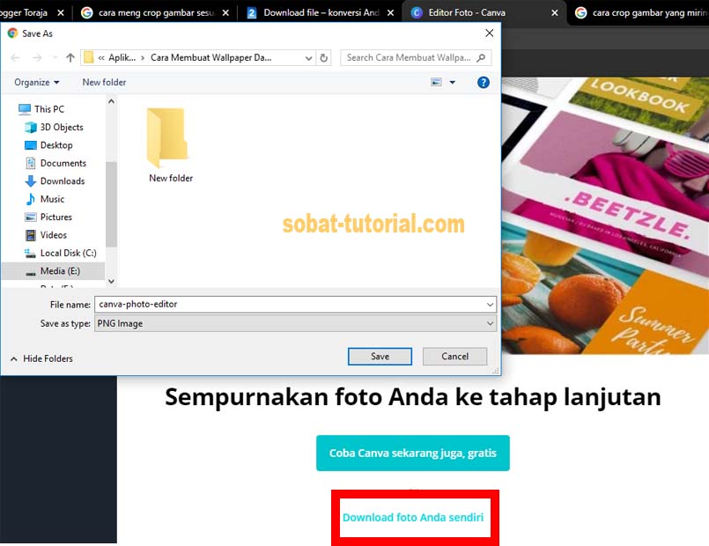Image resolution: width=709 pixels, height=546 pixels.
Task: Open the Organize dropdown menu
Action: pyautogui.click(x=34, y=82)
